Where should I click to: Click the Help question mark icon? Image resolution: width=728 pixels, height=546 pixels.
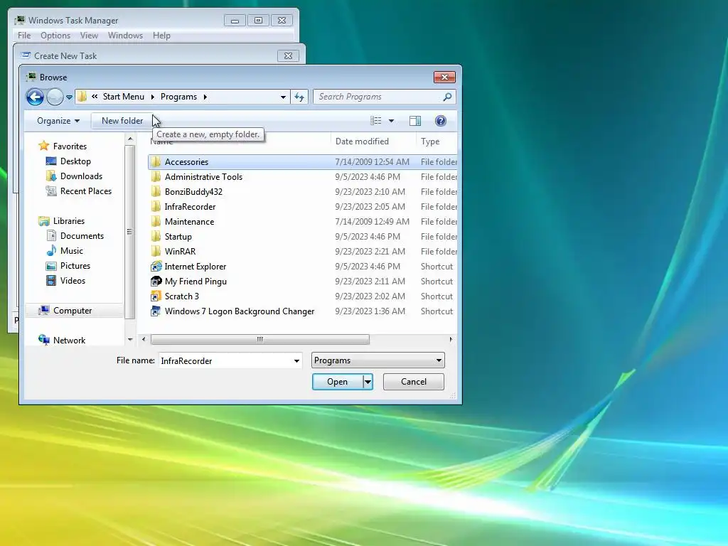(x=441, y=121)
